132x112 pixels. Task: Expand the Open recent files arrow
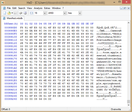(12, 13)
